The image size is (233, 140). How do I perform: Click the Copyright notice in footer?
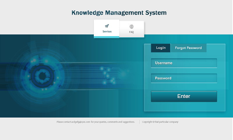point(148,122)
